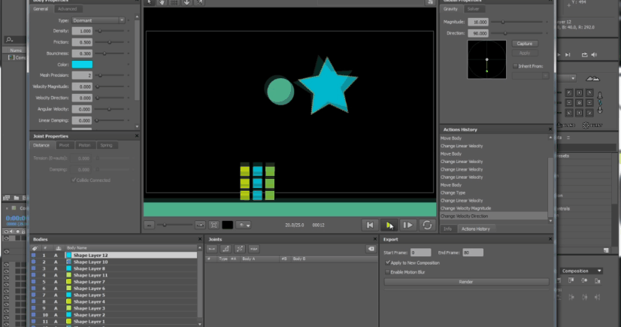Click the Apply button under Capture
This screenshot has width=621, height=327.
point(524,53)
